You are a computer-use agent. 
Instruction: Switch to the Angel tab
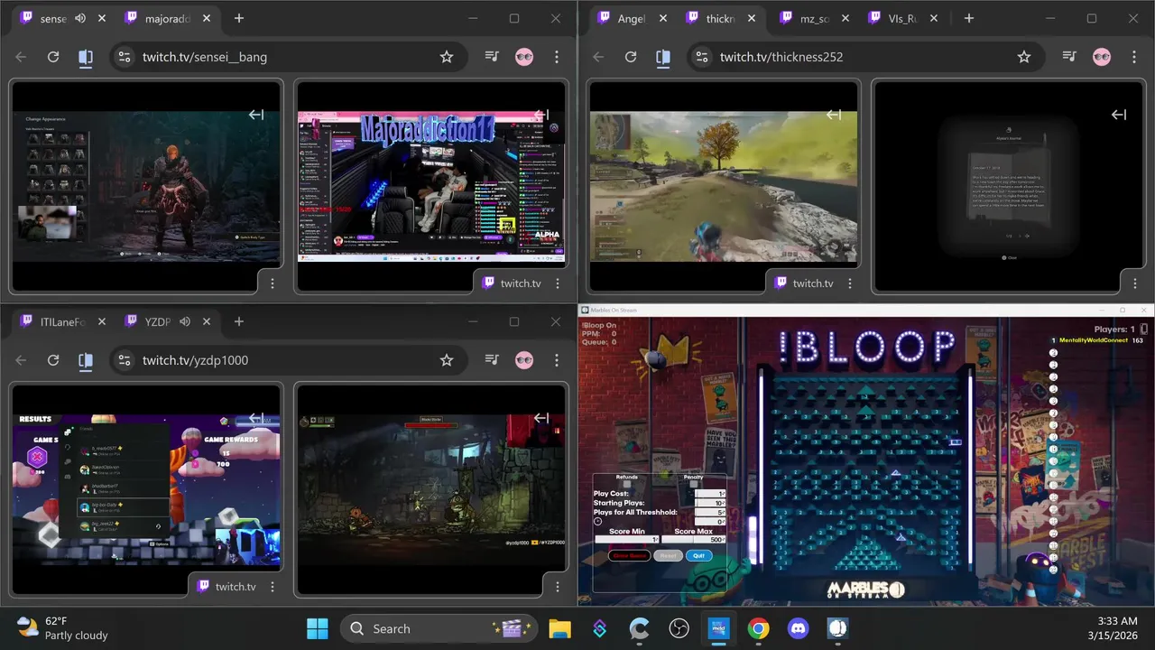pyautogui.click(x=631, y=18)
